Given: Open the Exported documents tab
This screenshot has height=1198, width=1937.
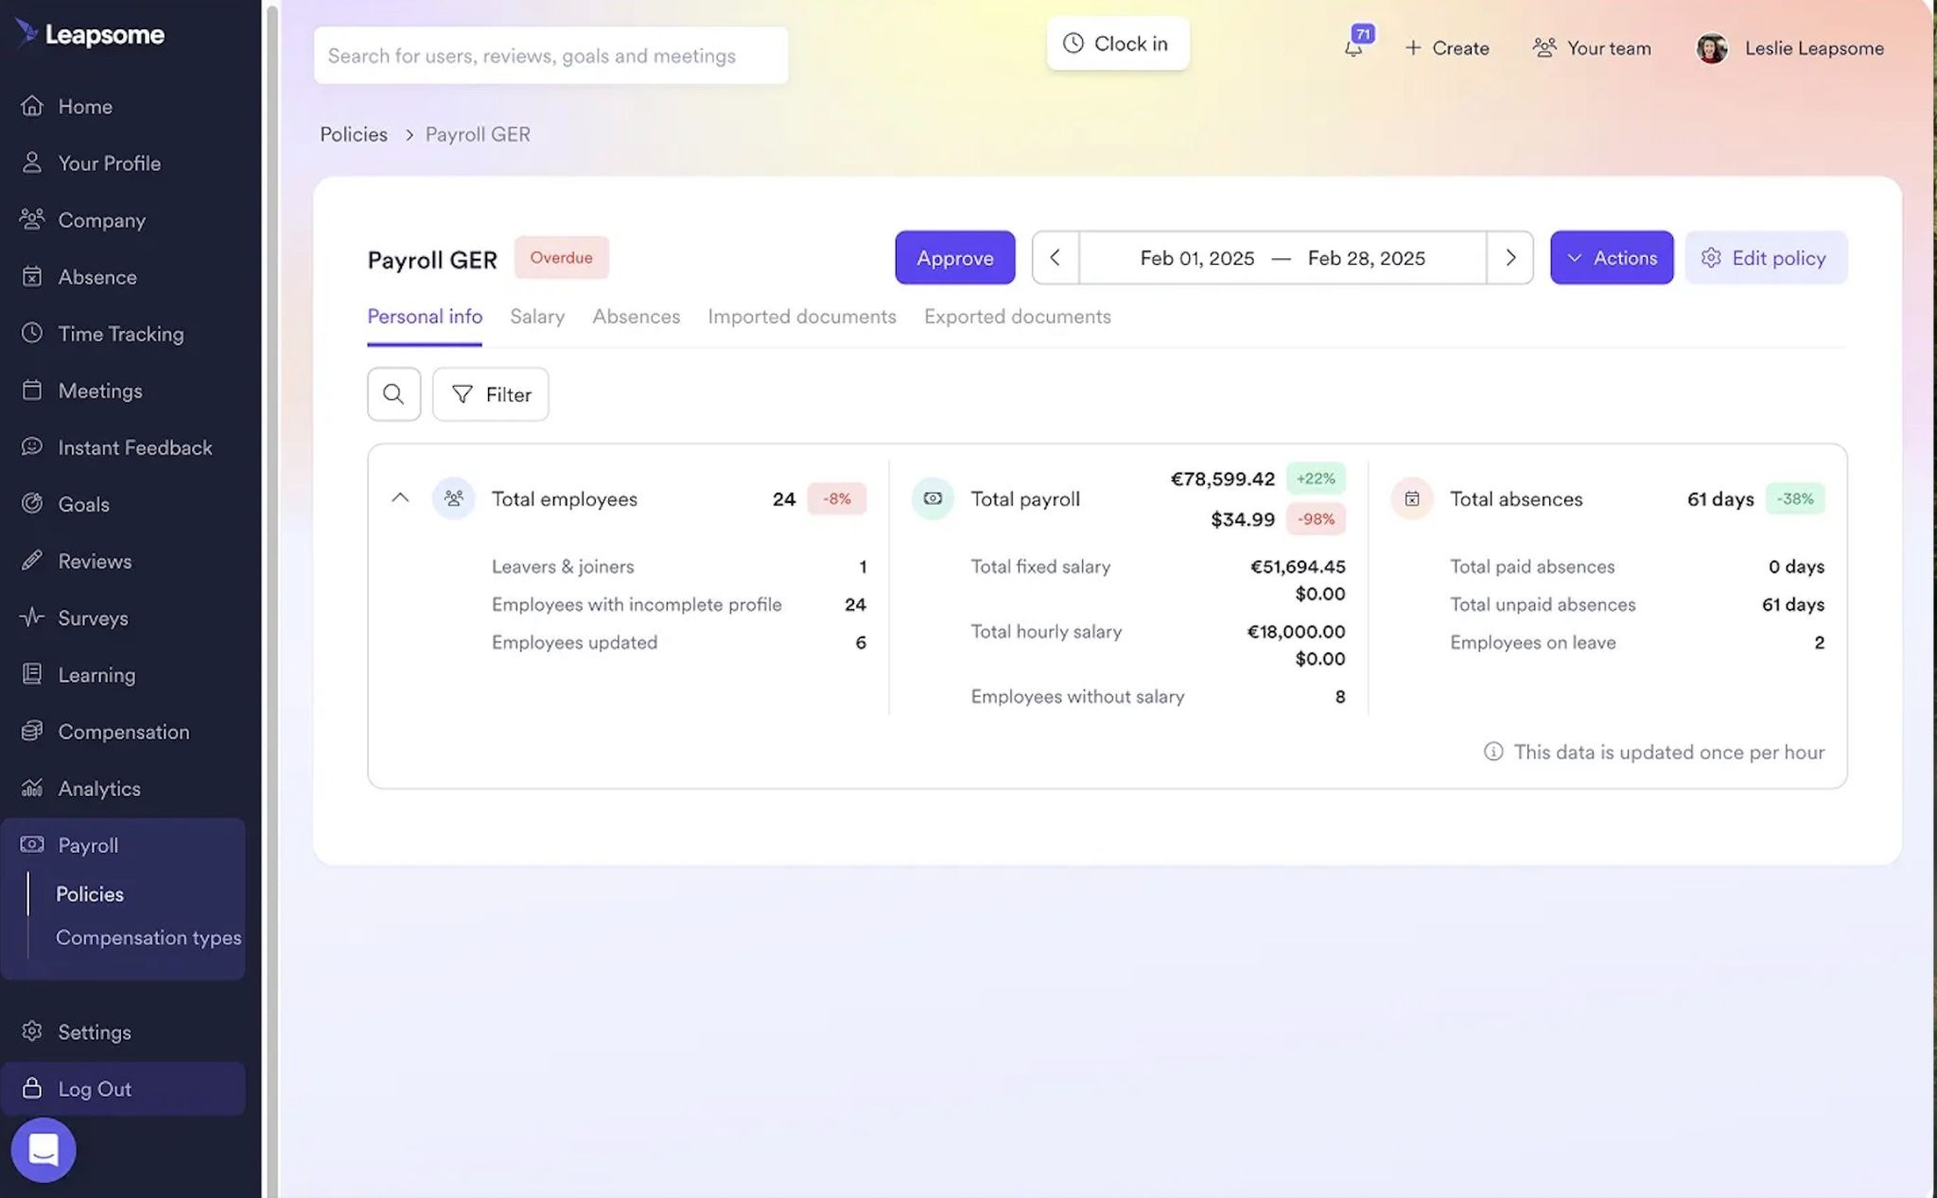Looking at the screenshot, I should [1018, 317].
